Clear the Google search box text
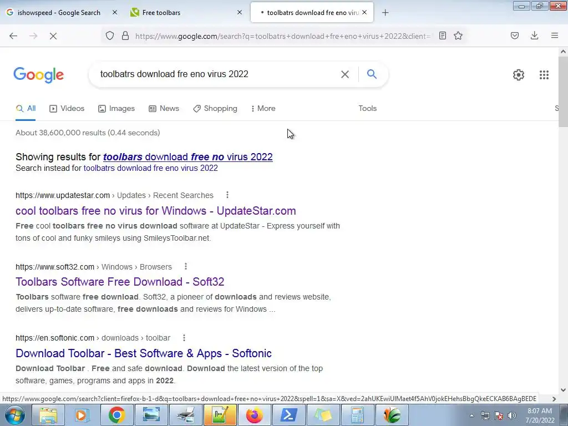568x426 pixels. [x=345, y=74]
